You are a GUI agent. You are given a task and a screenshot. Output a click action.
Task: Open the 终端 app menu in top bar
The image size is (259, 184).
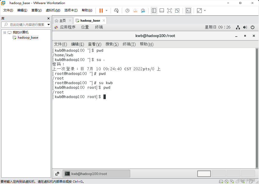pos(99,27)
